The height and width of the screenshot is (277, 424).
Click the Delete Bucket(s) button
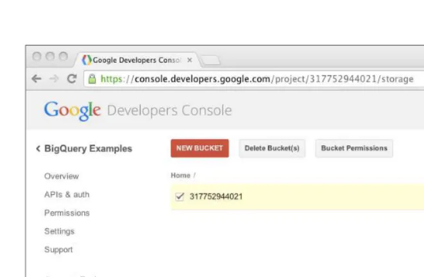click(272, 148)
